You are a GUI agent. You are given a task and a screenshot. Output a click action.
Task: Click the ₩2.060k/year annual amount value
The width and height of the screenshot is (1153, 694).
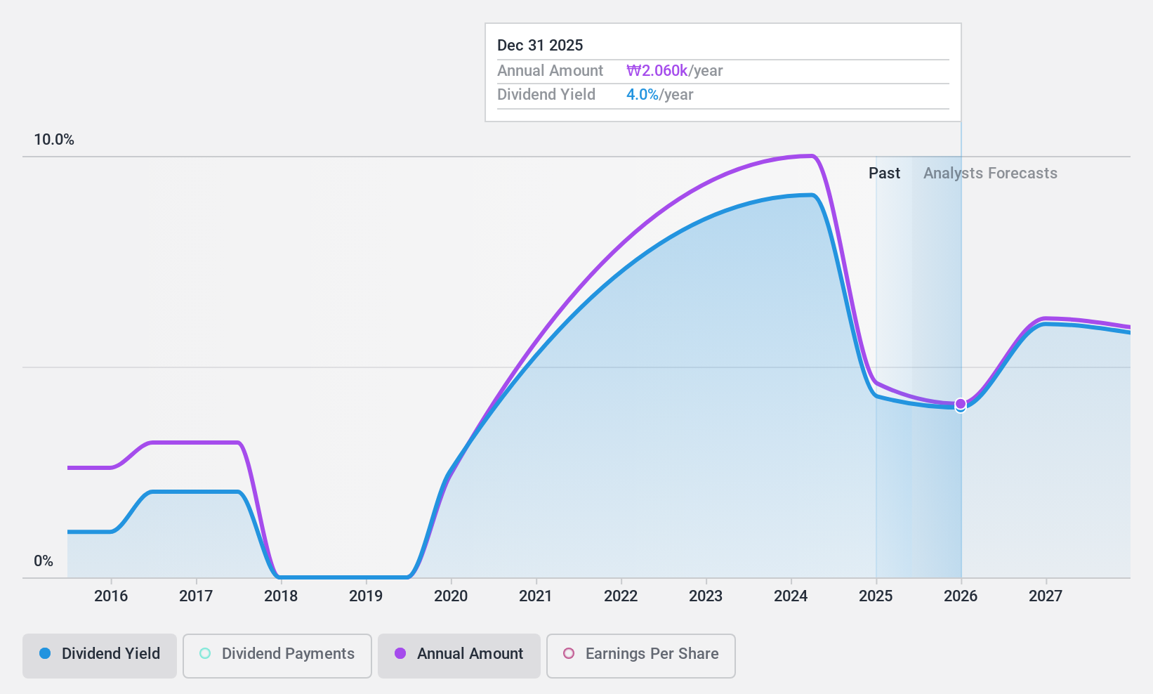(675, 71)
